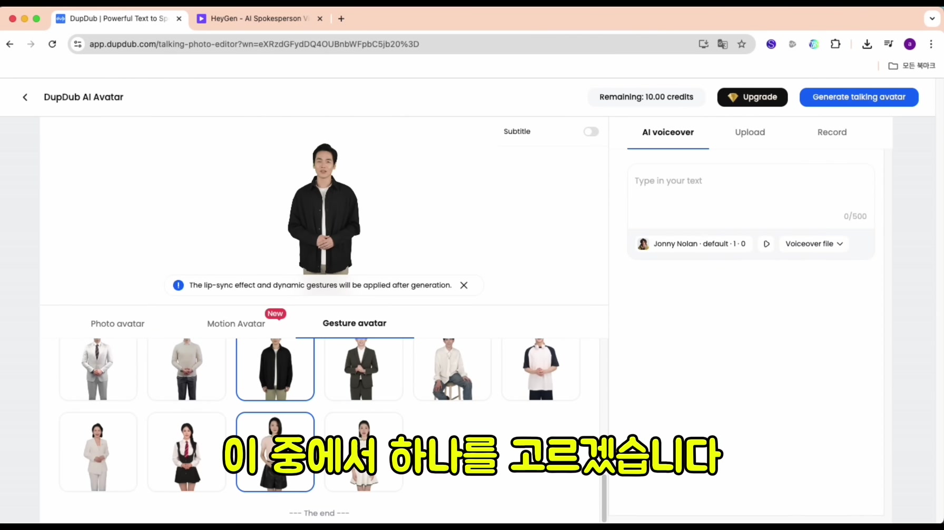Click Generate talking avatar button
944x530 pixels.
(859, 97)
